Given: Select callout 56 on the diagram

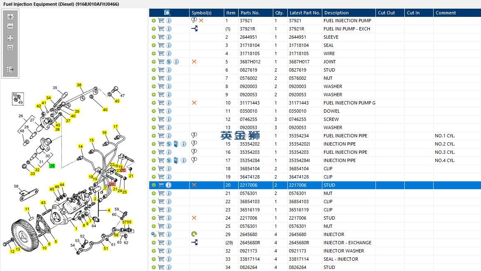Looking at the screenshot, I should [116, 235].
